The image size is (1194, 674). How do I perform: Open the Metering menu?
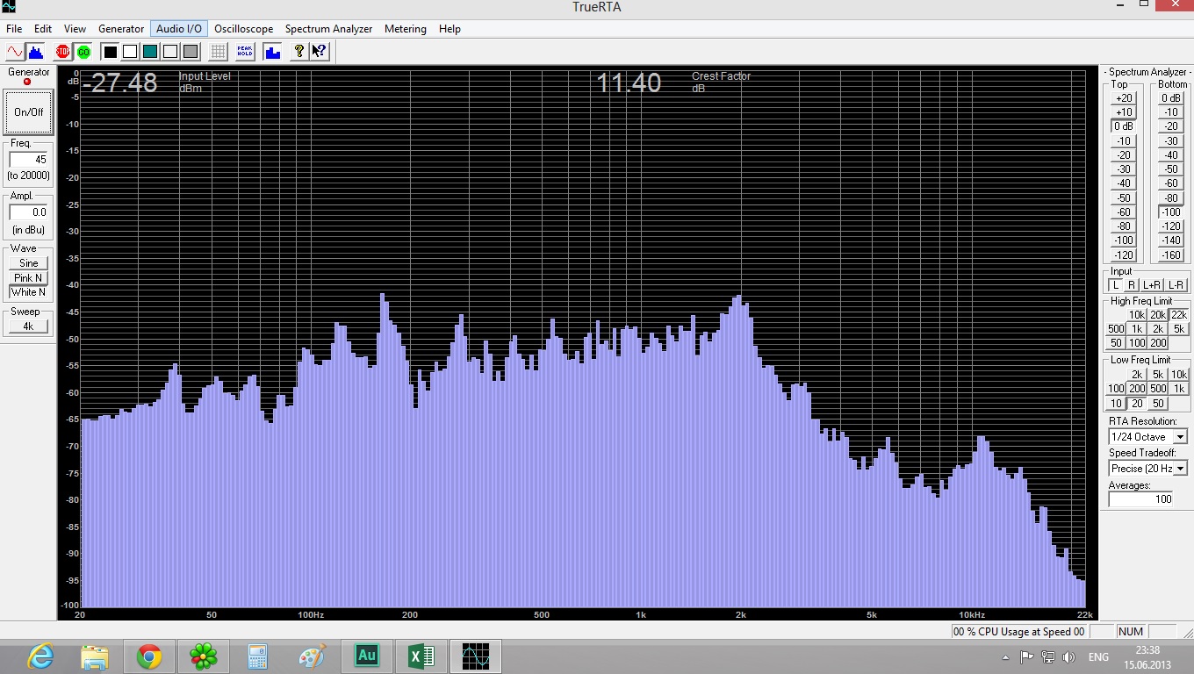[406, 29]
